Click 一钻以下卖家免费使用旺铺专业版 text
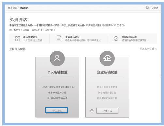This screenshot has height=126, width=164. [57, 87]
